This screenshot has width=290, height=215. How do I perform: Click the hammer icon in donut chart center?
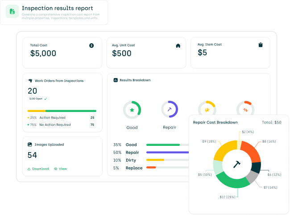tap(237, 164)
